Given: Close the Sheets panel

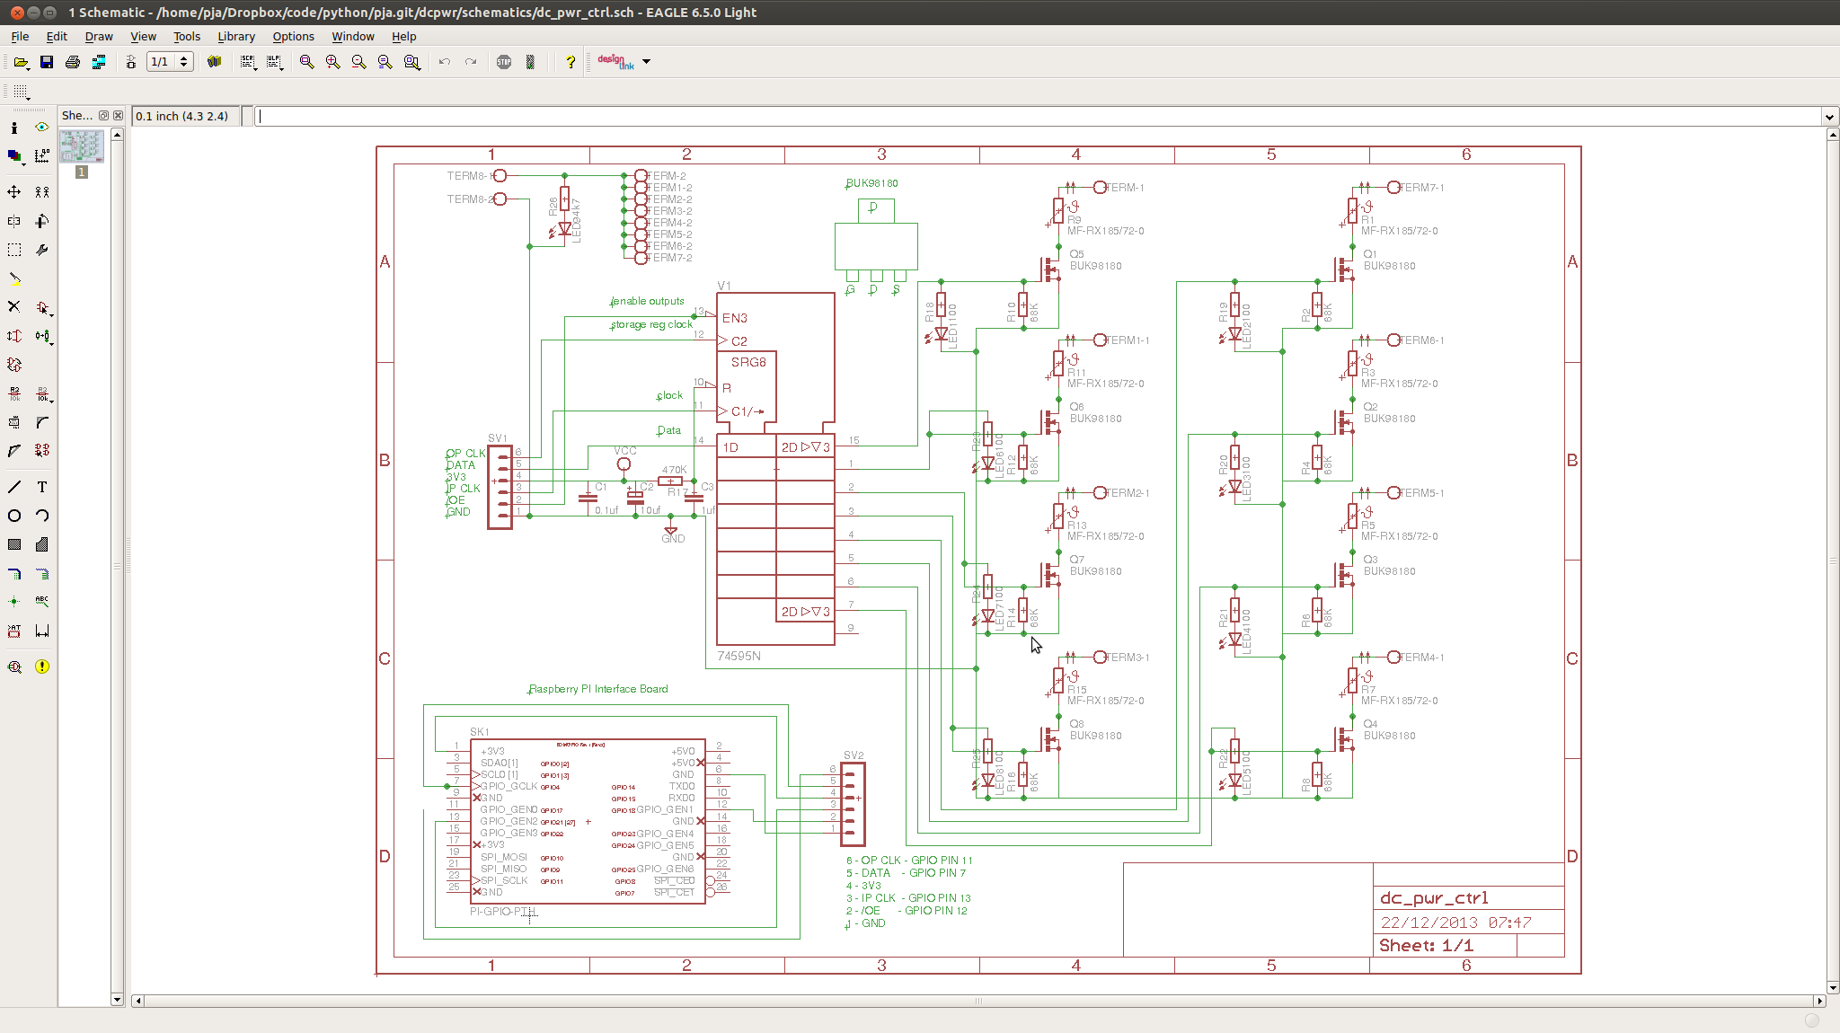Looking at the screenshot, I should 118,116.
